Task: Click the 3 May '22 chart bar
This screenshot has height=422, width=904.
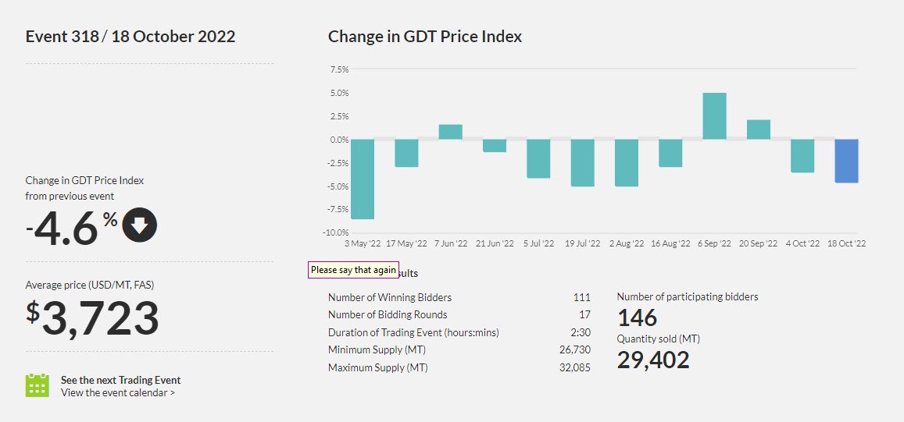Action: [363, 179]
